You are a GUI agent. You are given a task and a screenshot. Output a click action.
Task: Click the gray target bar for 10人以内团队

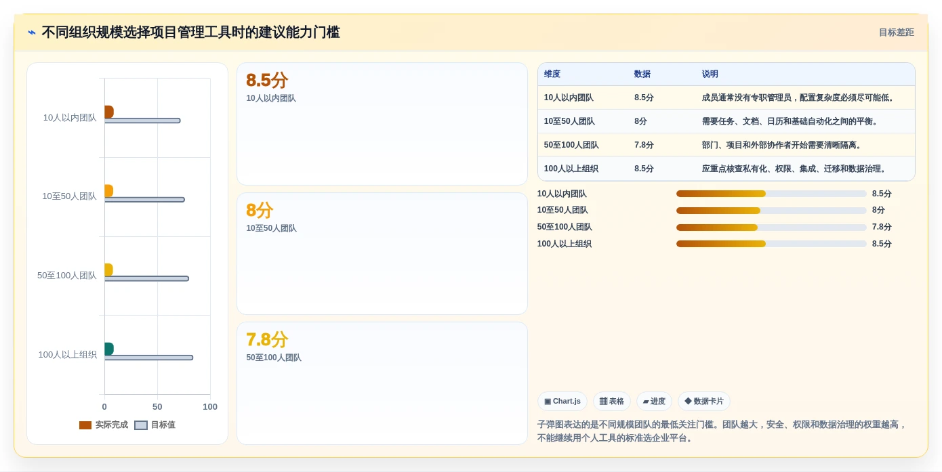point(142,121)
